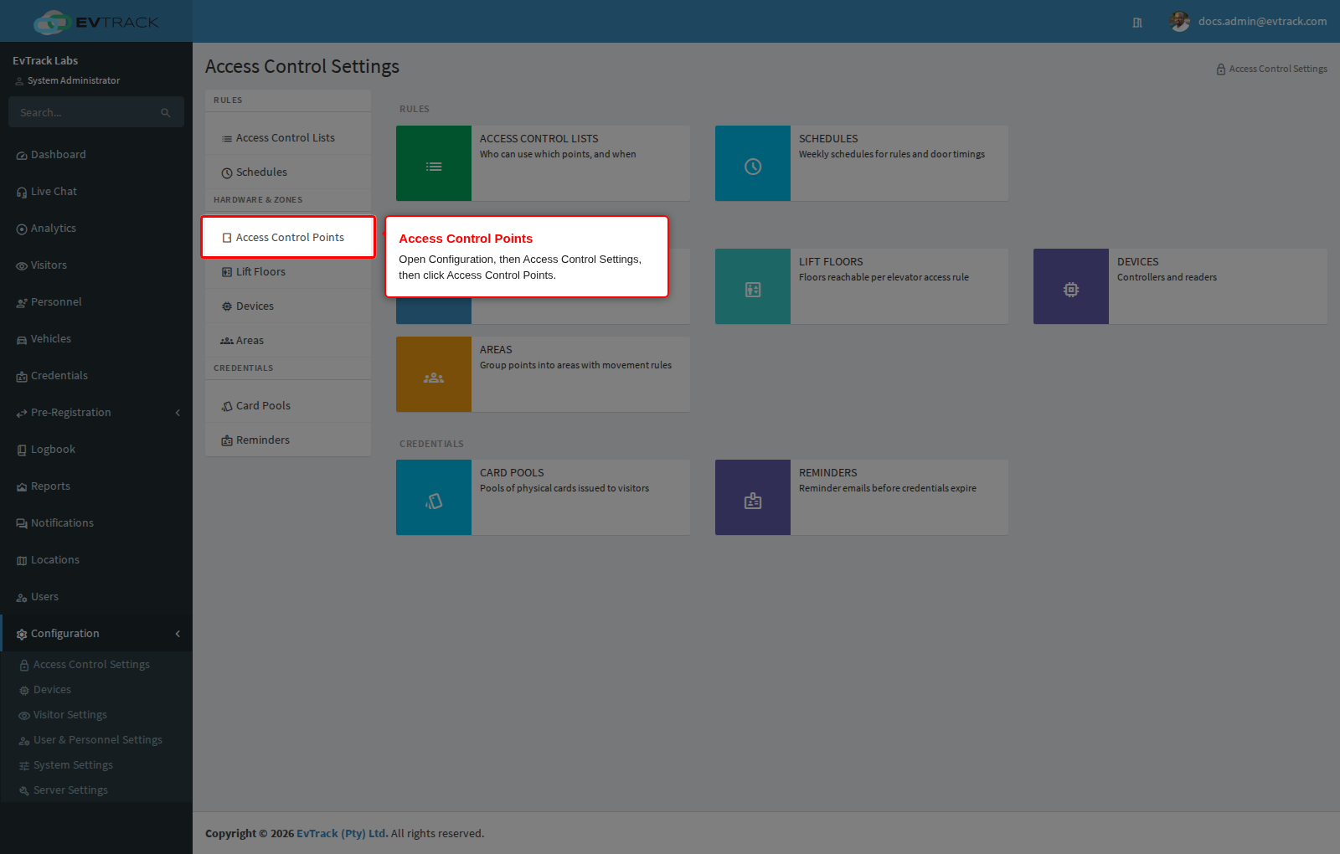Viewport: 1340px width, 854px height.
Task: Expand the Pre-Registration submenu chevron
Action: click(x=178, y=413)
